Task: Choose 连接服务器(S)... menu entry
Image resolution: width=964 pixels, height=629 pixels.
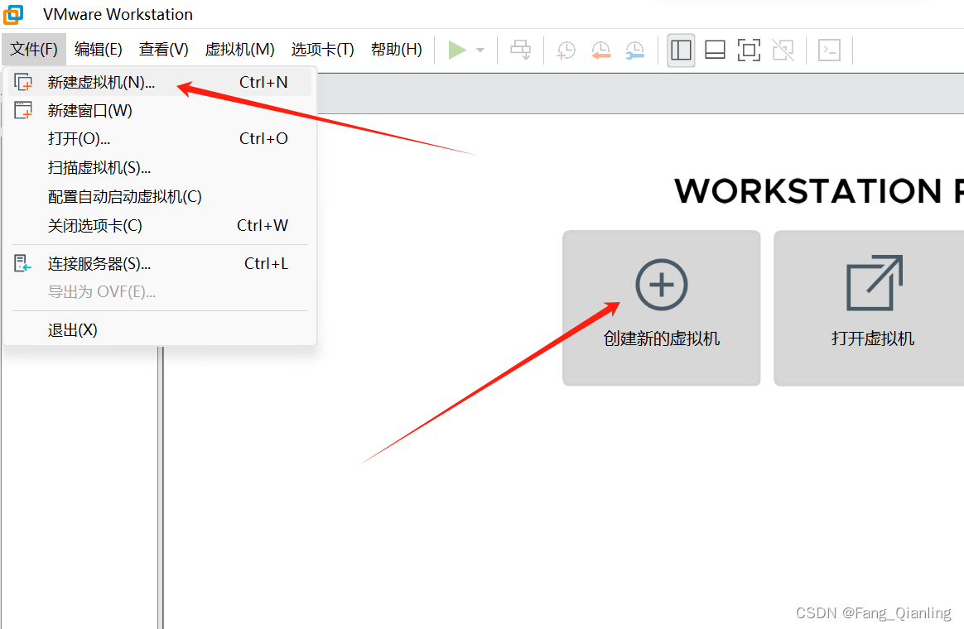Action: click(x=160, y=263)
